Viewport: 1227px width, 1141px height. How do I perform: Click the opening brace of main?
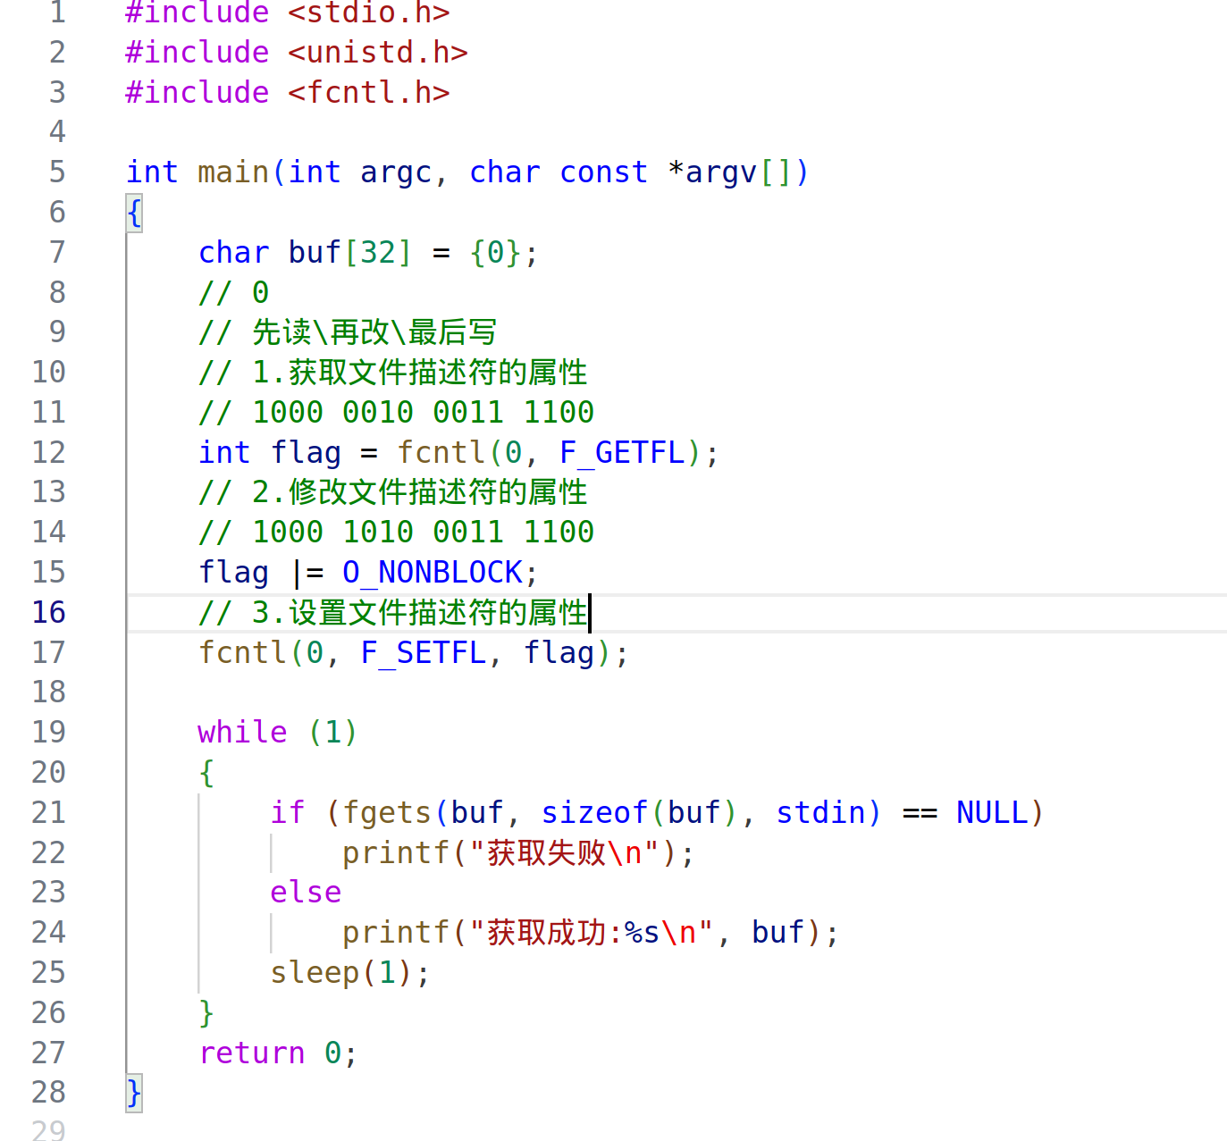point(134,213)
